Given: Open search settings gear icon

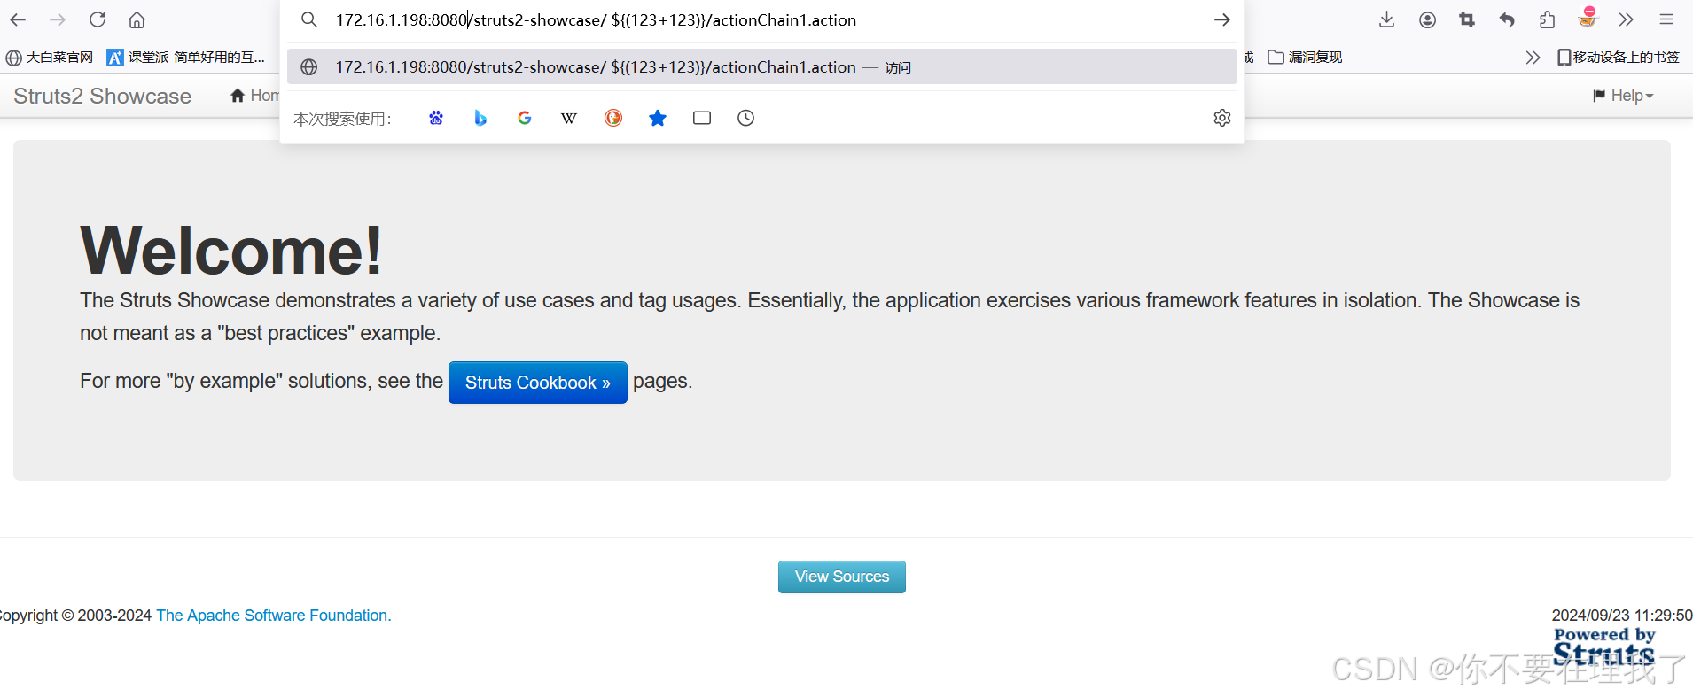Looking at the screenshot, I should (1222, 118).
